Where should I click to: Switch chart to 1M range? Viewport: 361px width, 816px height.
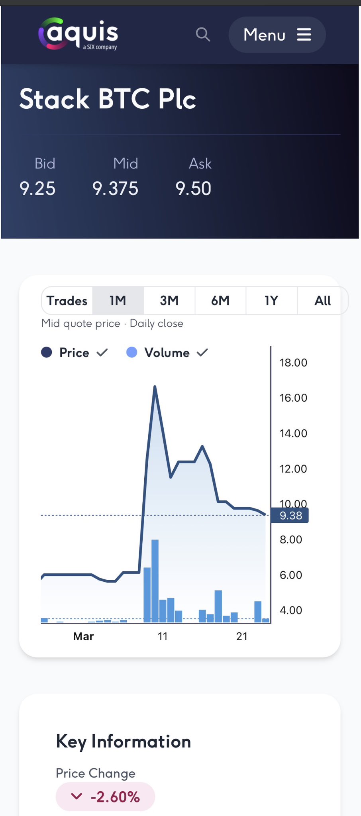tap(118, 300)
